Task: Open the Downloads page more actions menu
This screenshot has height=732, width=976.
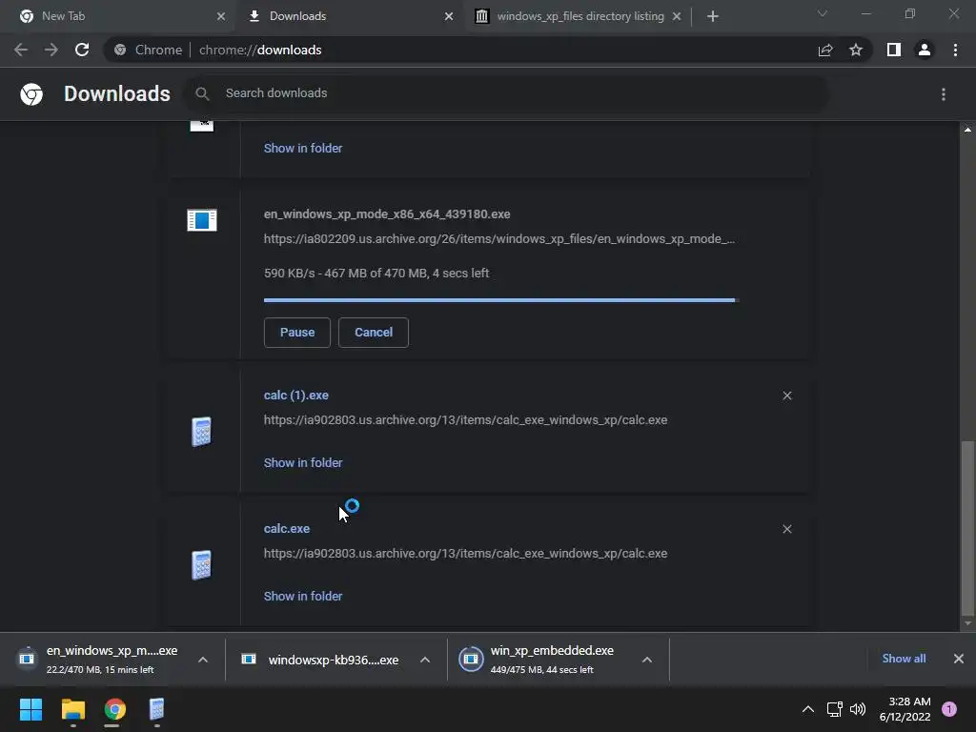Action: pyautogui.click(x=944, y=94)
